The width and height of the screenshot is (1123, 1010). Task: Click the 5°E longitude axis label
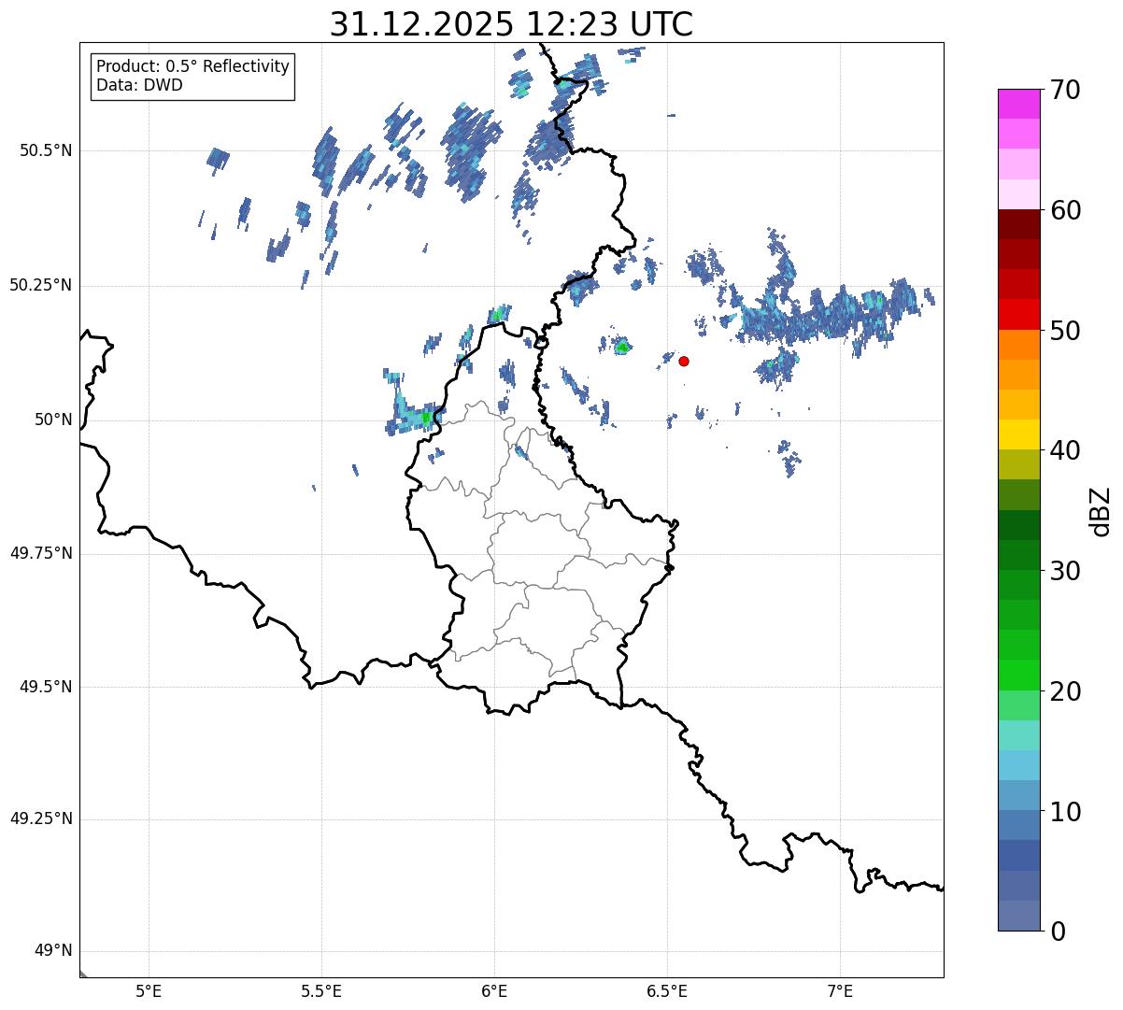(x=149, y=990)
